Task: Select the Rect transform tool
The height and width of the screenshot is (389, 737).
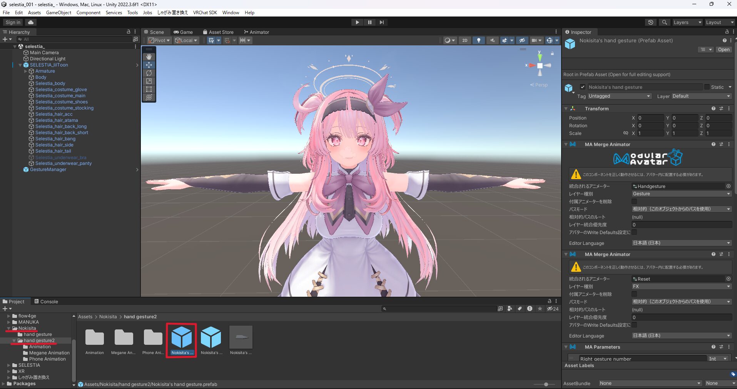Action: click(149, 89)
